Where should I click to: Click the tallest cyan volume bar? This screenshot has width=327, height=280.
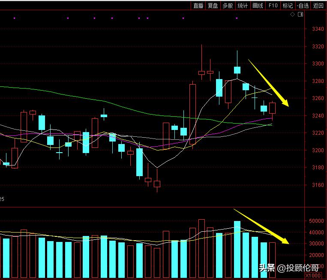[237, 249]
